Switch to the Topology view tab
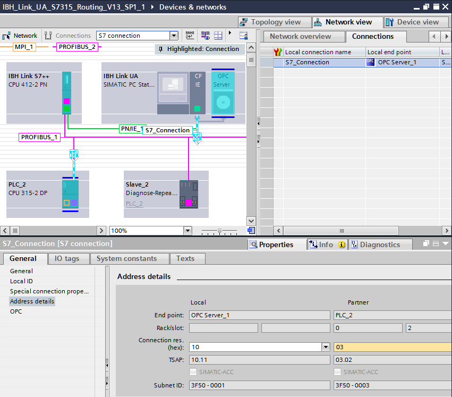This screenshot has width=452, height=397. point(270,22)
